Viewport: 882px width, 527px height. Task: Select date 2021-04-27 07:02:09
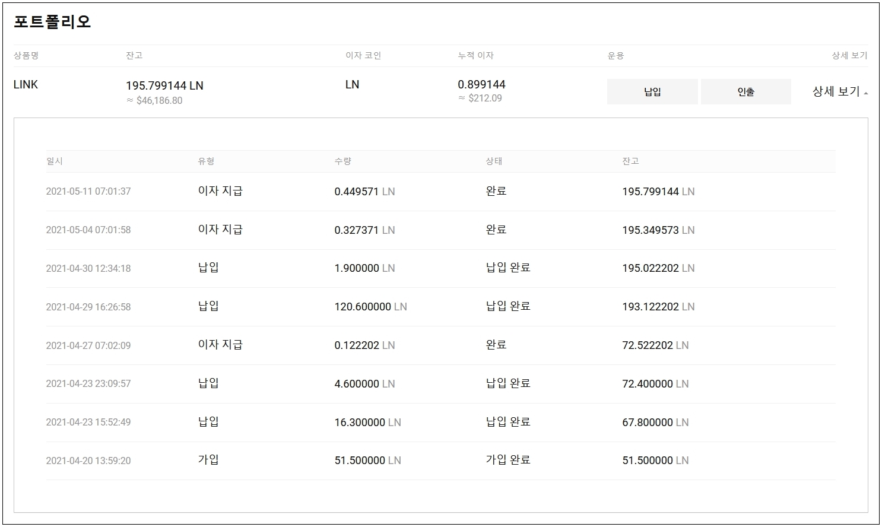click(88, 345)
